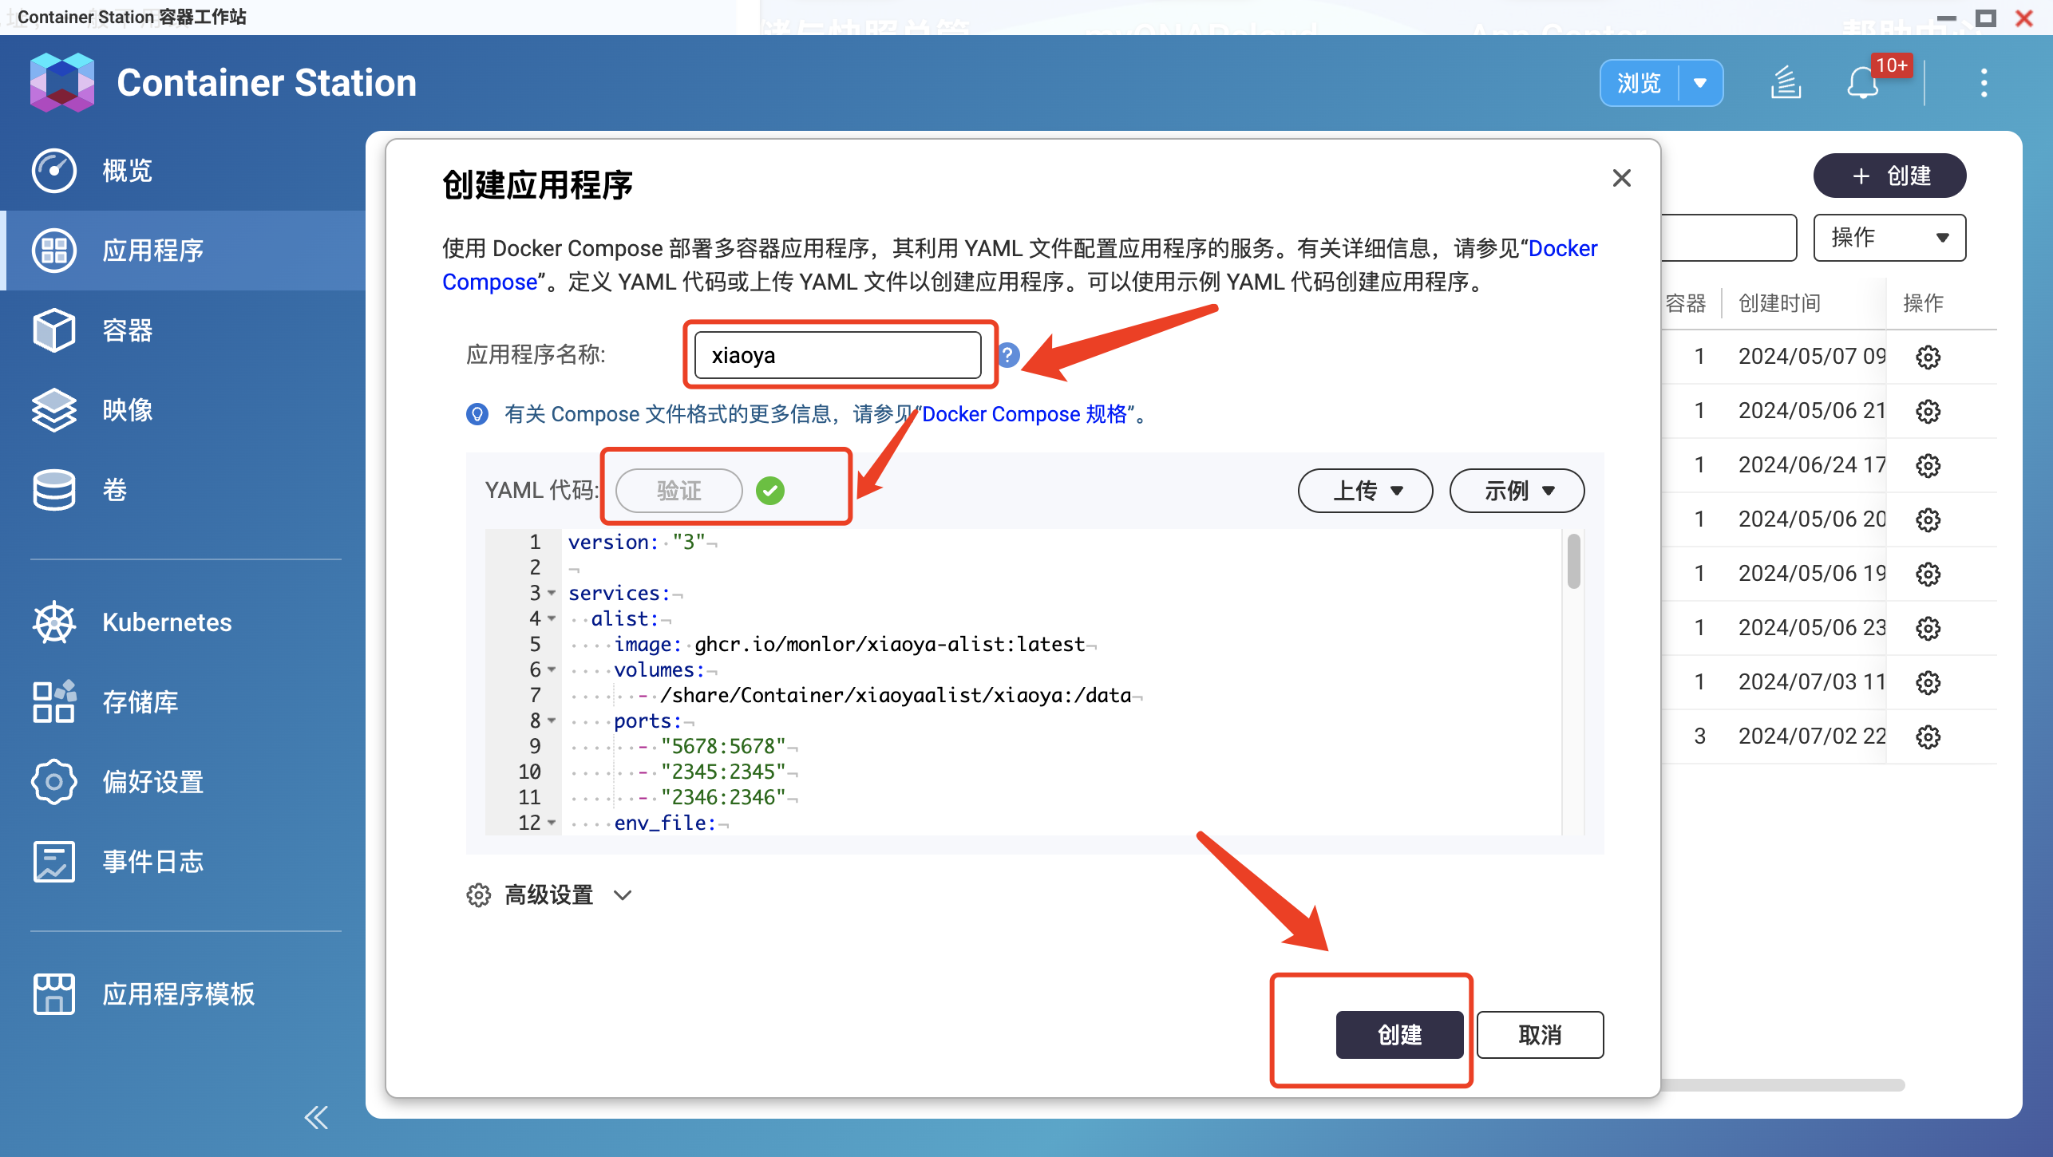
Task: Click the 2024/07/02 22 date cell
Action: (1812, 736)
